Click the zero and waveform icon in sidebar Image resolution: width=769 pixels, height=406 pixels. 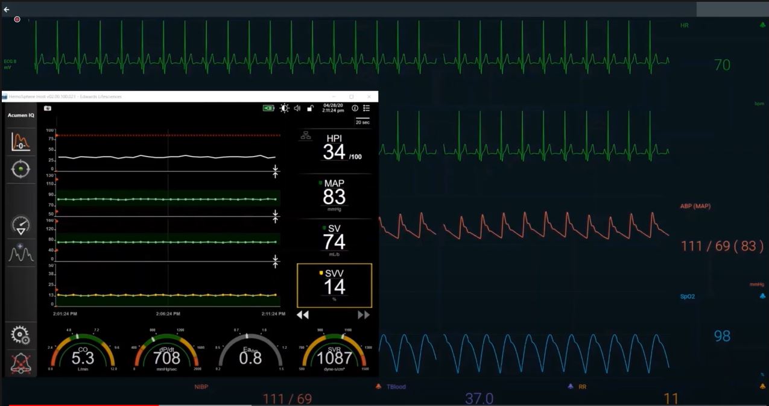tap(21, 142)
